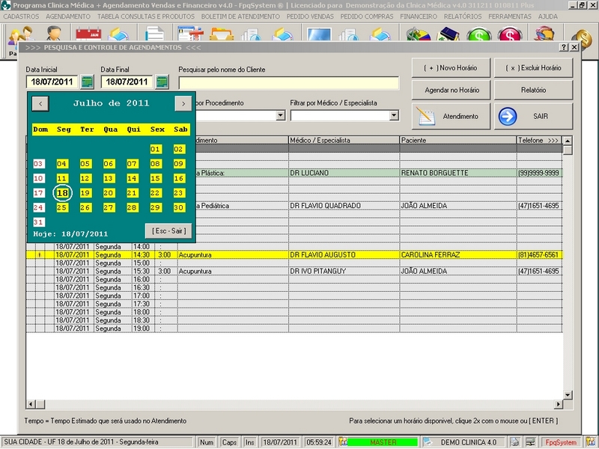
Task: Click the Novo Horário button
Action: click(450, 67)
